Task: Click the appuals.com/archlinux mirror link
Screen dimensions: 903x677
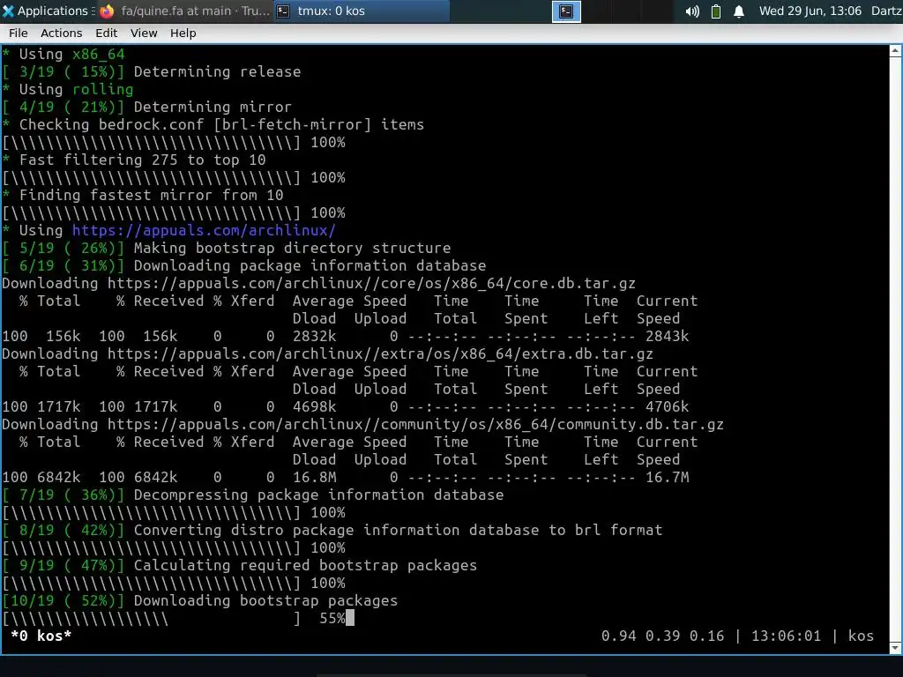Action: 204,230
